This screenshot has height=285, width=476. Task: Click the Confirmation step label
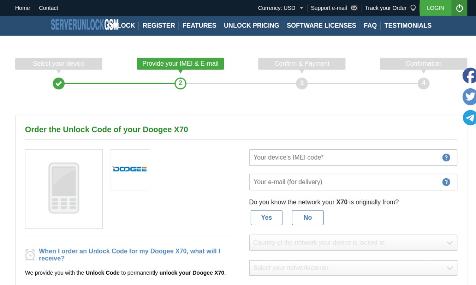(x=424, y=63)
